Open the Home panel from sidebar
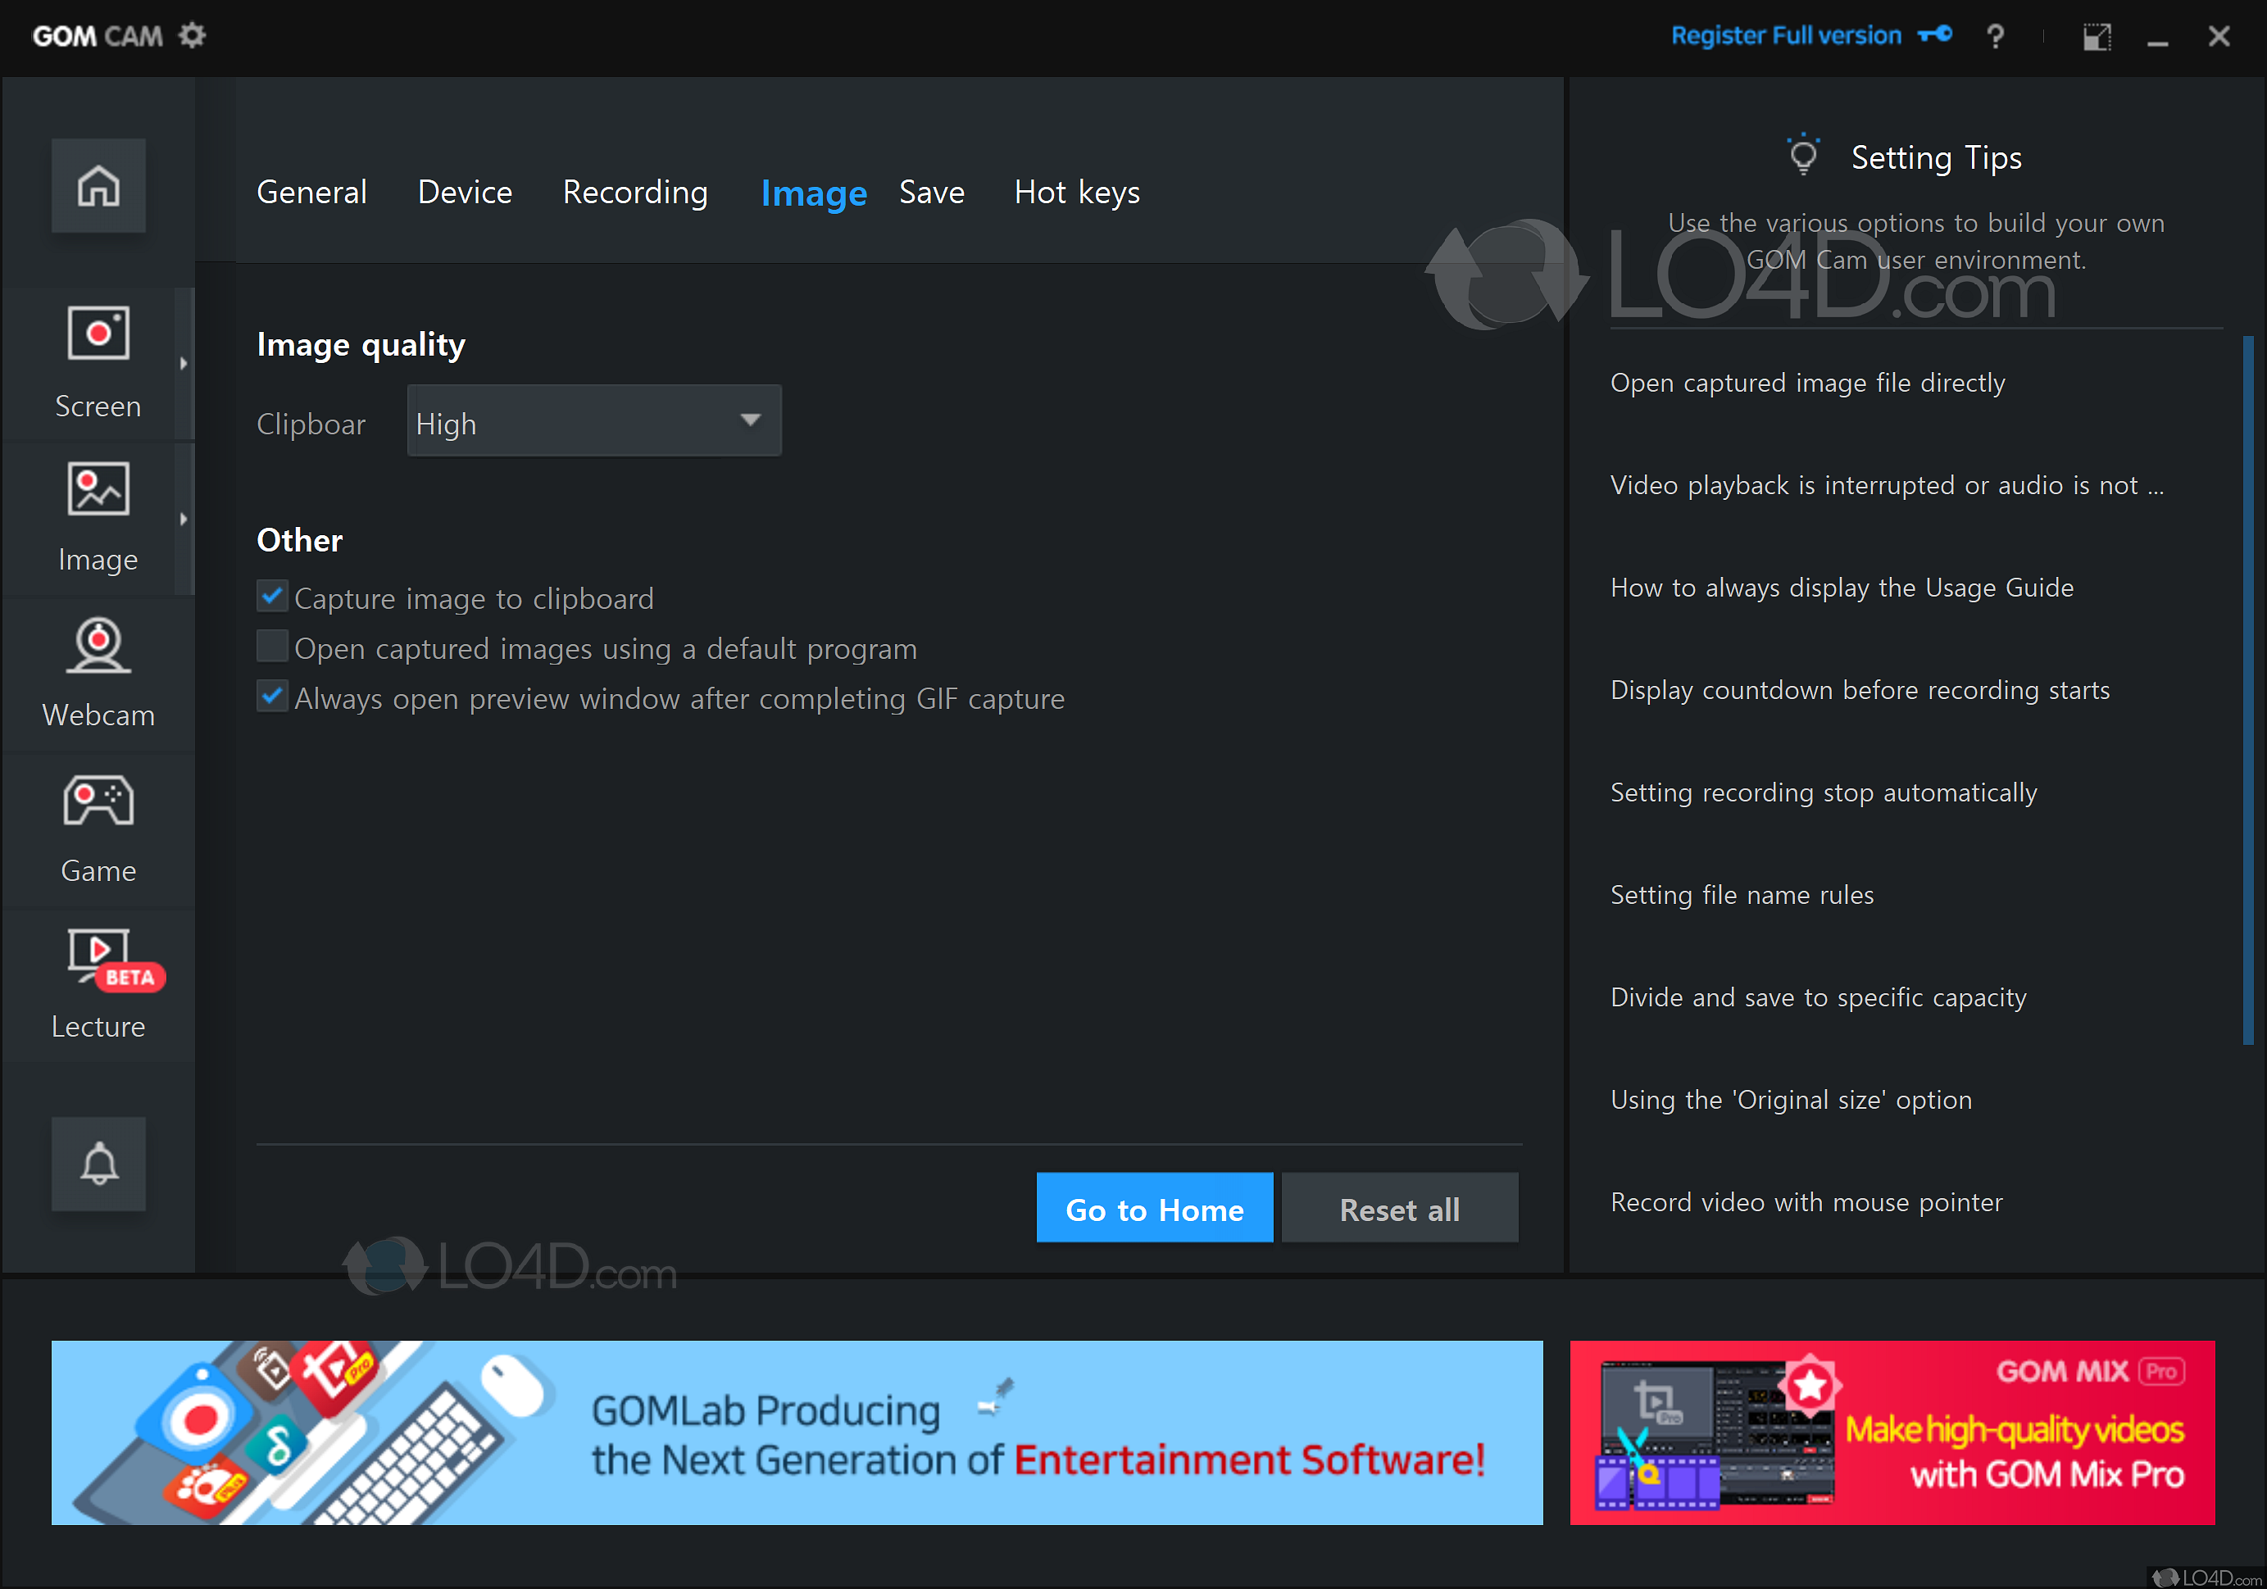Screen dimensions: 2267x1589 [x=98, y=185]
